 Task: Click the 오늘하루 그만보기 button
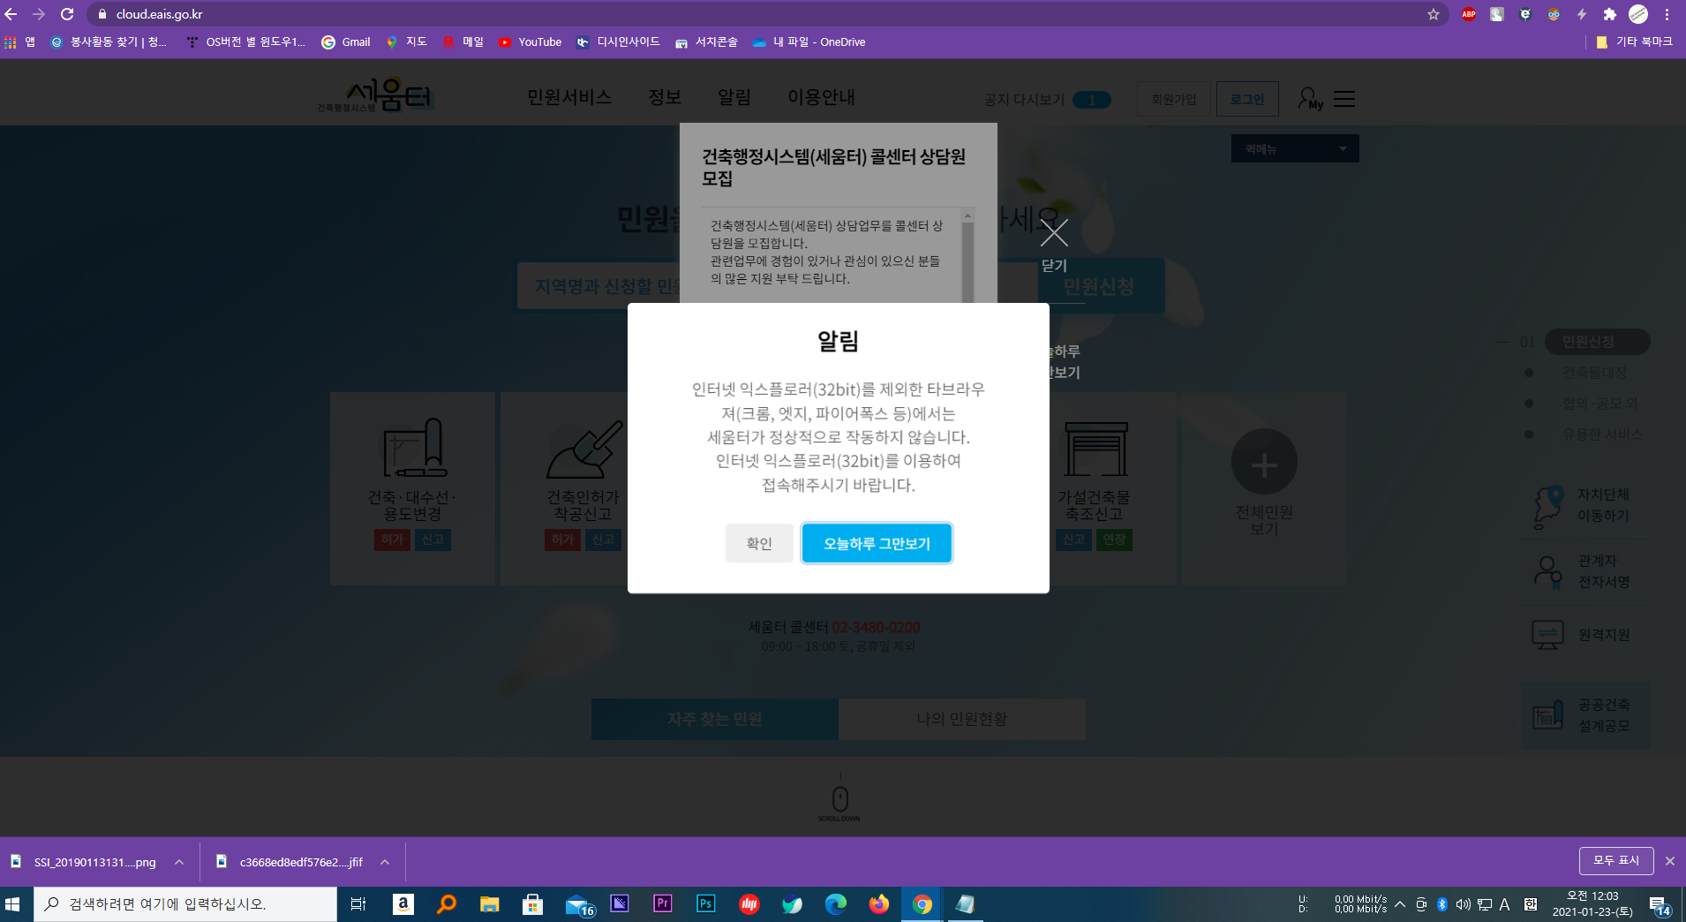coord(877,543)
